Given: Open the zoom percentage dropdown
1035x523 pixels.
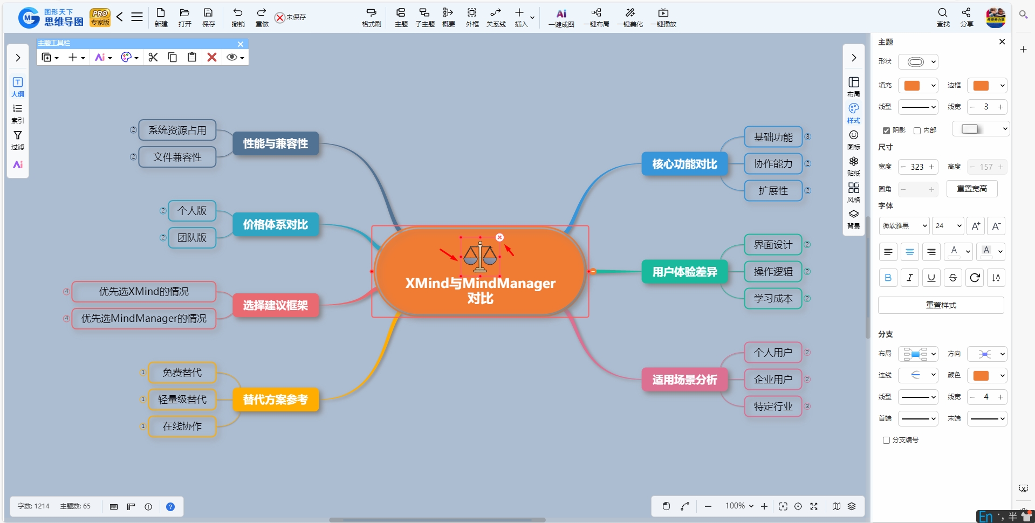Looking at the screenshot, I should (x=739, y=506).
